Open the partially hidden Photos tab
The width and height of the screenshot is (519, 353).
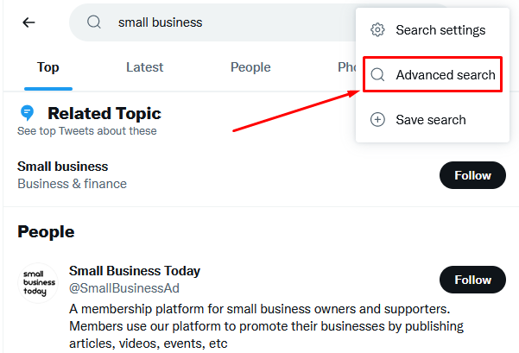pyautogui.click(x=346, y=67)
